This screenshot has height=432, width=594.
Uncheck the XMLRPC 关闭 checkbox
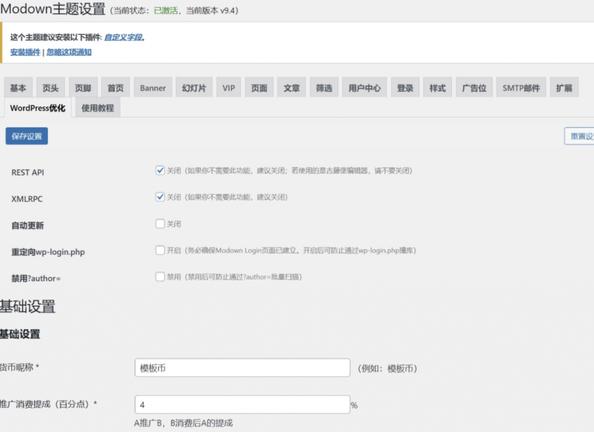click(160, 197)
